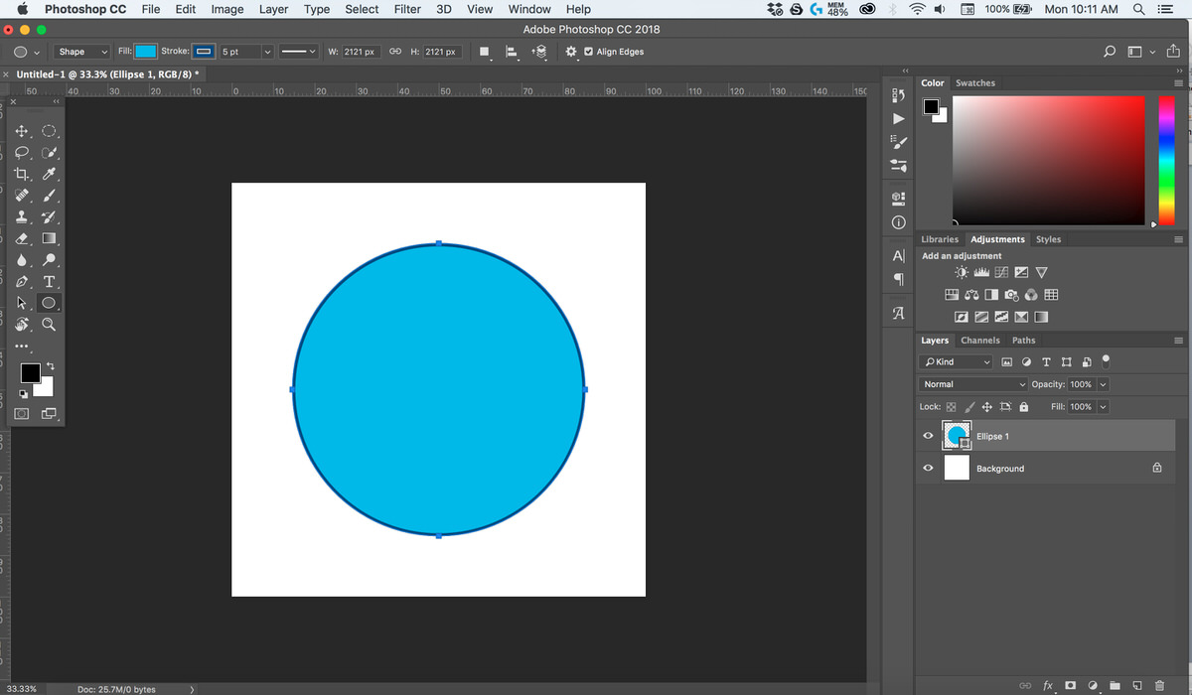The height and width of the screenshot is (695, 1192).
Task: Switch to the Styles tab
Action: coord(1048,239)
